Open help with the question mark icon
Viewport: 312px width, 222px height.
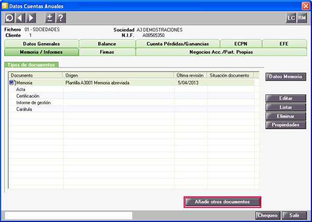[61, 18]
